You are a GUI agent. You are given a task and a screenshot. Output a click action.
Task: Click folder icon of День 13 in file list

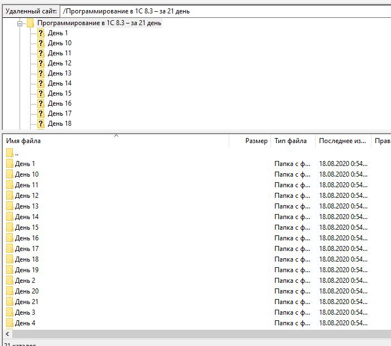(9, 206)
